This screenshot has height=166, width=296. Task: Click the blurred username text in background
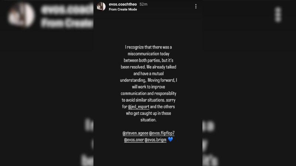pyautogui.click(x=67, y=10)
